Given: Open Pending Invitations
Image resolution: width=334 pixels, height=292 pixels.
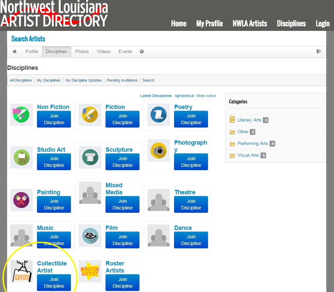Looking at the screenshot, I should [122, 80].
